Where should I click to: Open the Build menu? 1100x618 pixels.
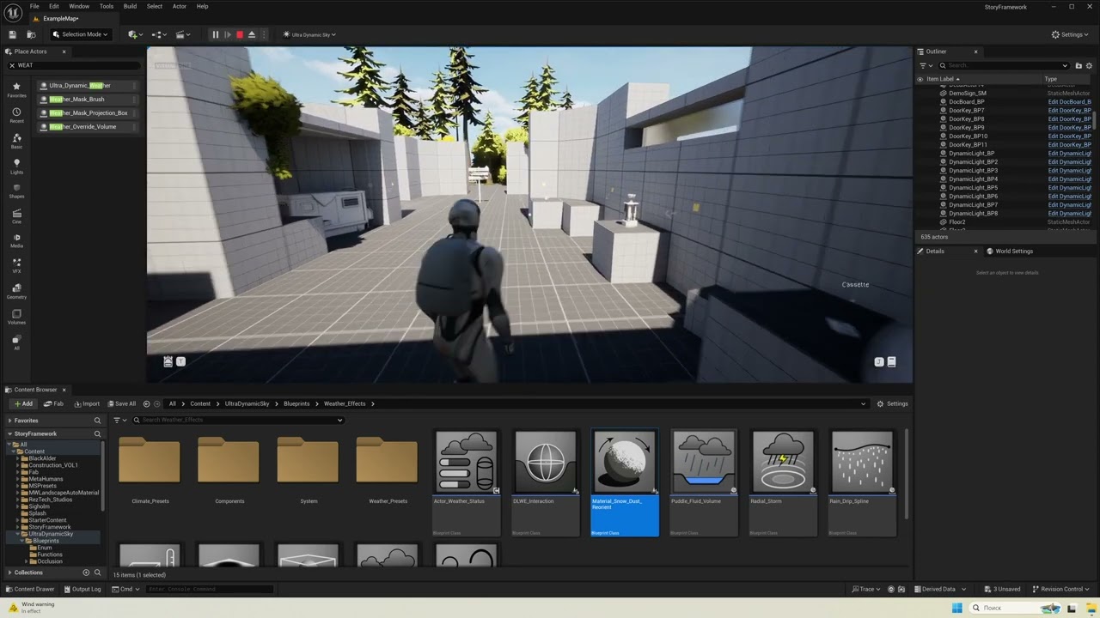pyautogui.click(x=130, y=6)
